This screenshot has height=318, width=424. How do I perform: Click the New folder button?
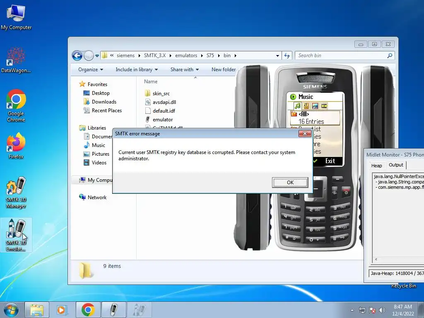(x=223, y=70)
